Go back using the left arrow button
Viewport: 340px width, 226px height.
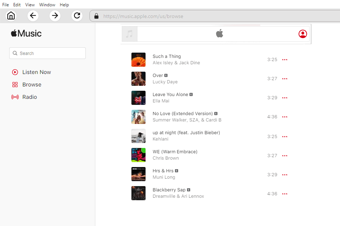tap(33, 16)
